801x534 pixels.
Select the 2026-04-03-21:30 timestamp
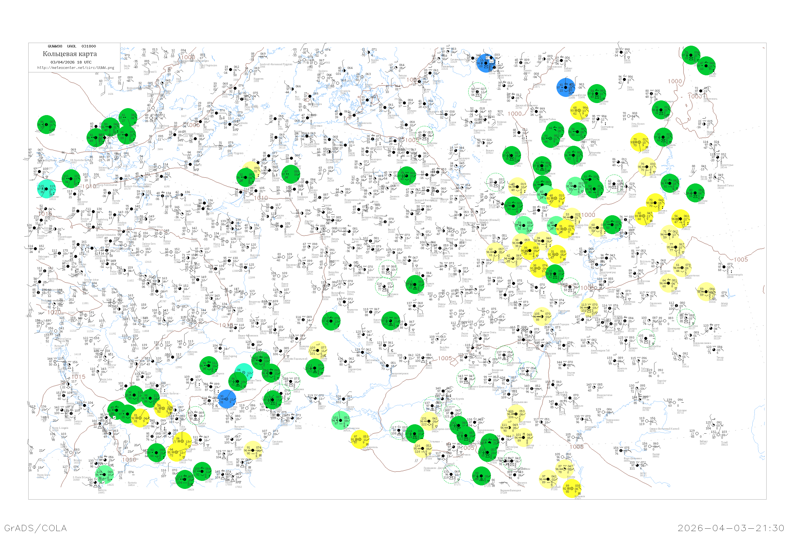[731, 528]
